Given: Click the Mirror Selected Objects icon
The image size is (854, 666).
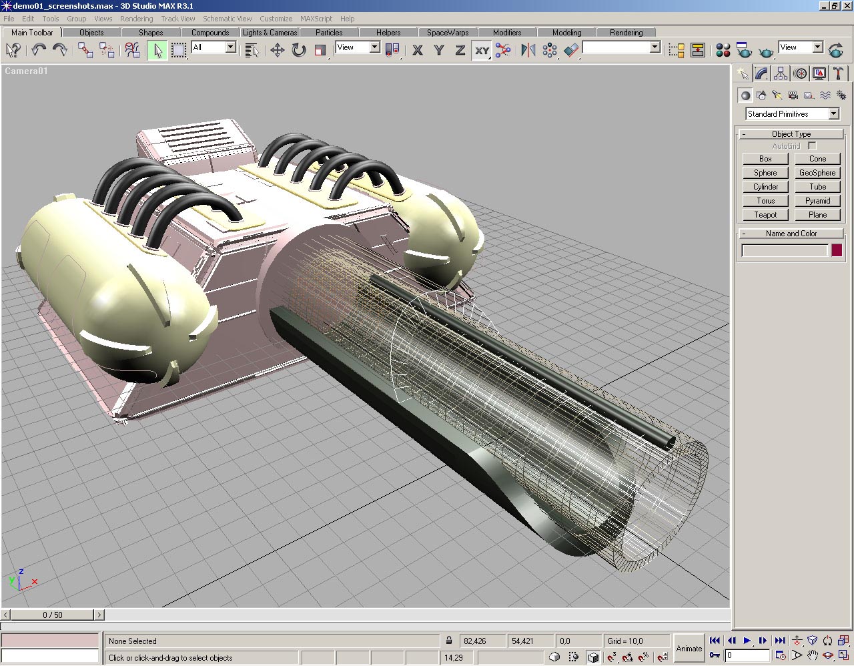Looking at the screenshot, I should 528,50.
